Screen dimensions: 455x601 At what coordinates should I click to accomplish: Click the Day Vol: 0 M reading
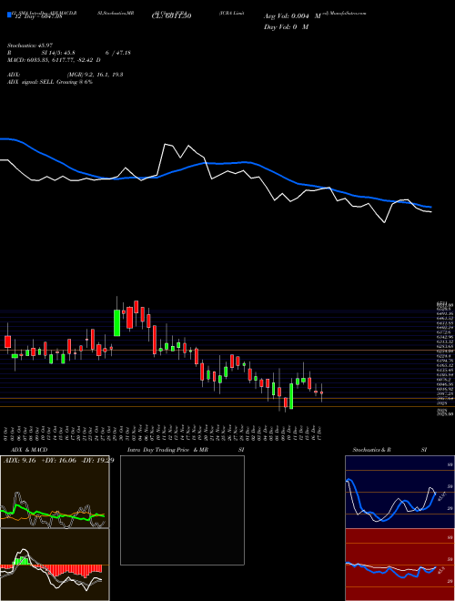[x=286, y=26]
